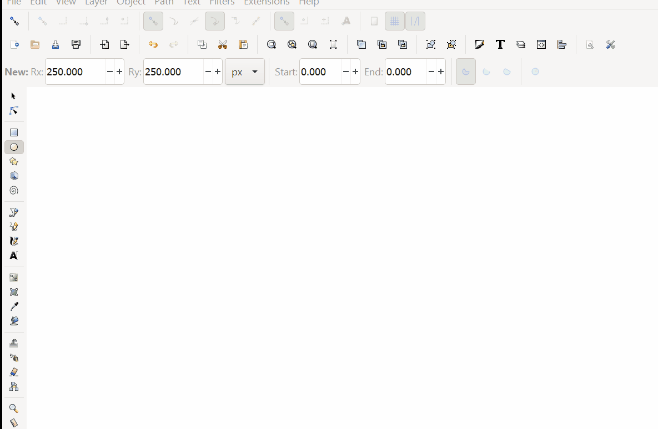Cut selection with scissors icon

pyautogui.click(x=223, y=44)
